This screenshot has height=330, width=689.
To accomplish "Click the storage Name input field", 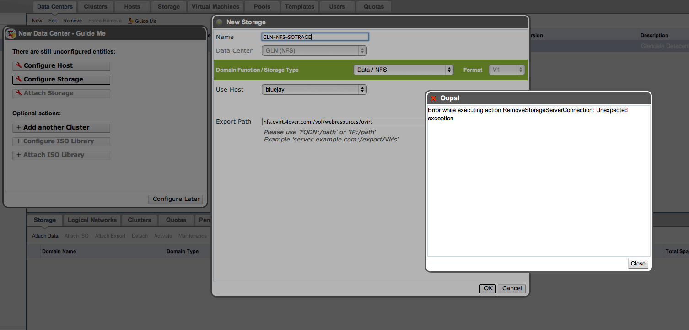I will tap(315, 37).
